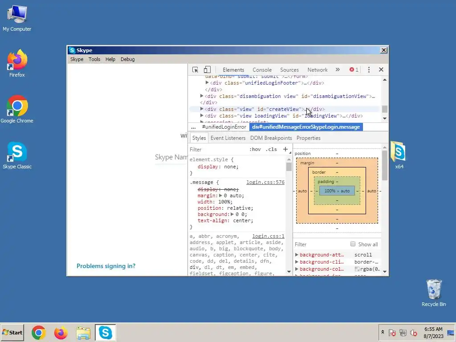Click Firefox icon in taskbar
The height and width of the screenshot is (342, 456).
61,332
